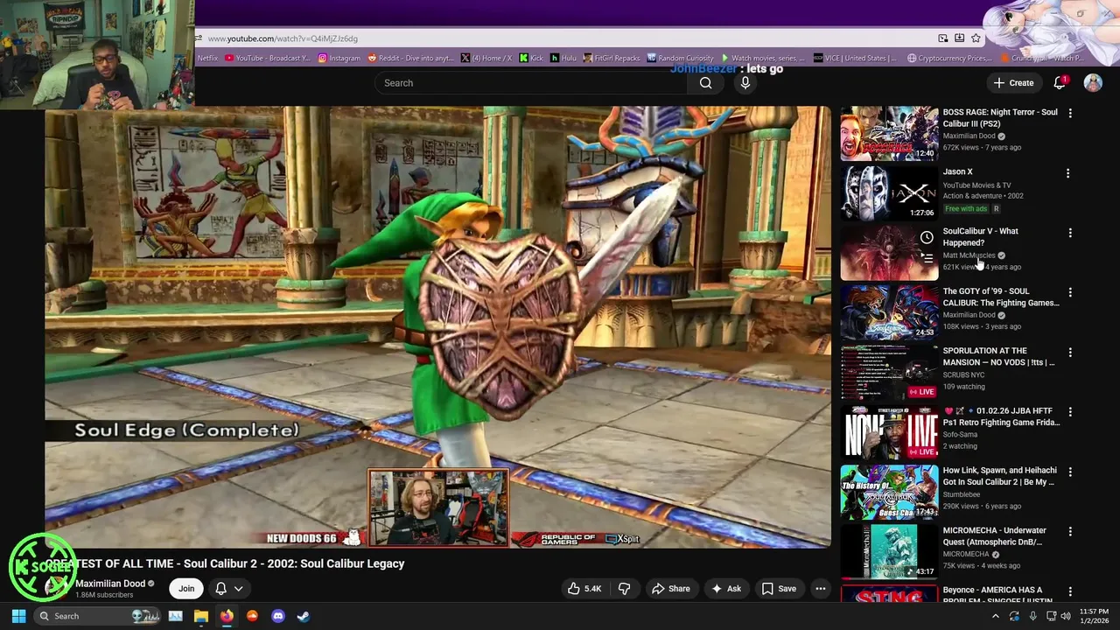Image resolution: width=1120 pixels, height=630 pixels.
Task: Open the Kick bookmark
Action: [531, 58]
